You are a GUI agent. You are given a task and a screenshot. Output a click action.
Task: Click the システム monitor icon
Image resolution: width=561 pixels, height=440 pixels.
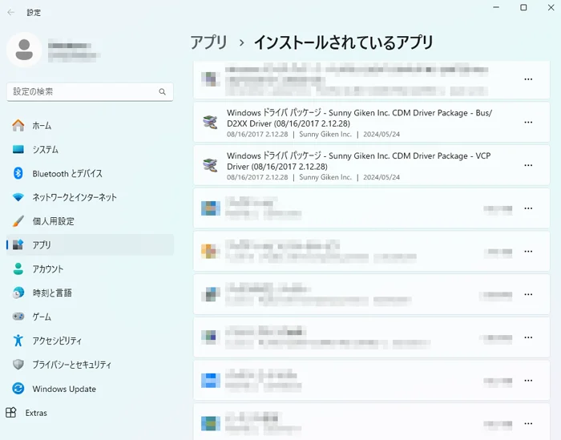pyautogui.click(x=18, y=149)
